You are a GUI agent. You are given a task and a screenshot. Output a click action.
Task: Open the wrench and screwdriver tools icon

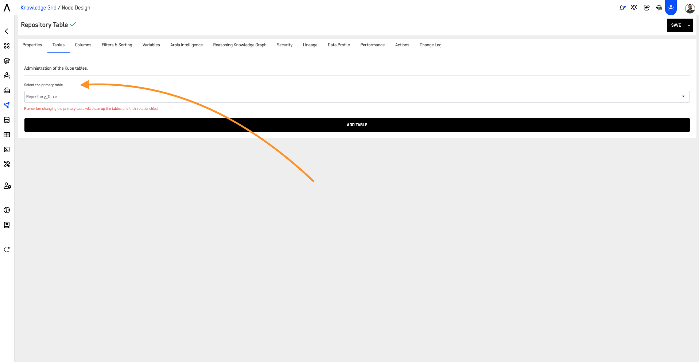tap(7, 164)
